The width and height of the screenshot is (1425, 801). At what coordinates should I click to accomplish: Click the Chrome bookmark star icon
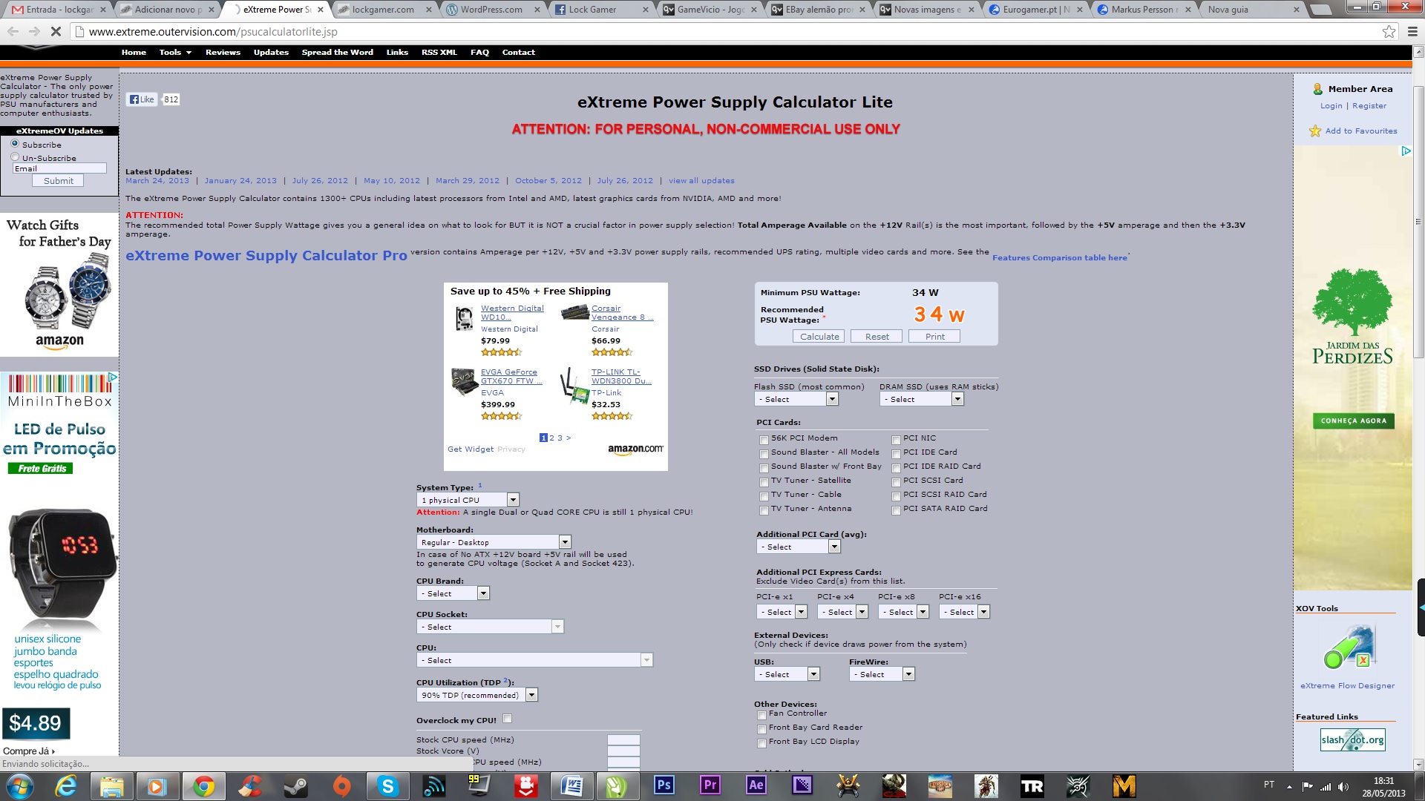click(1389, 31)
